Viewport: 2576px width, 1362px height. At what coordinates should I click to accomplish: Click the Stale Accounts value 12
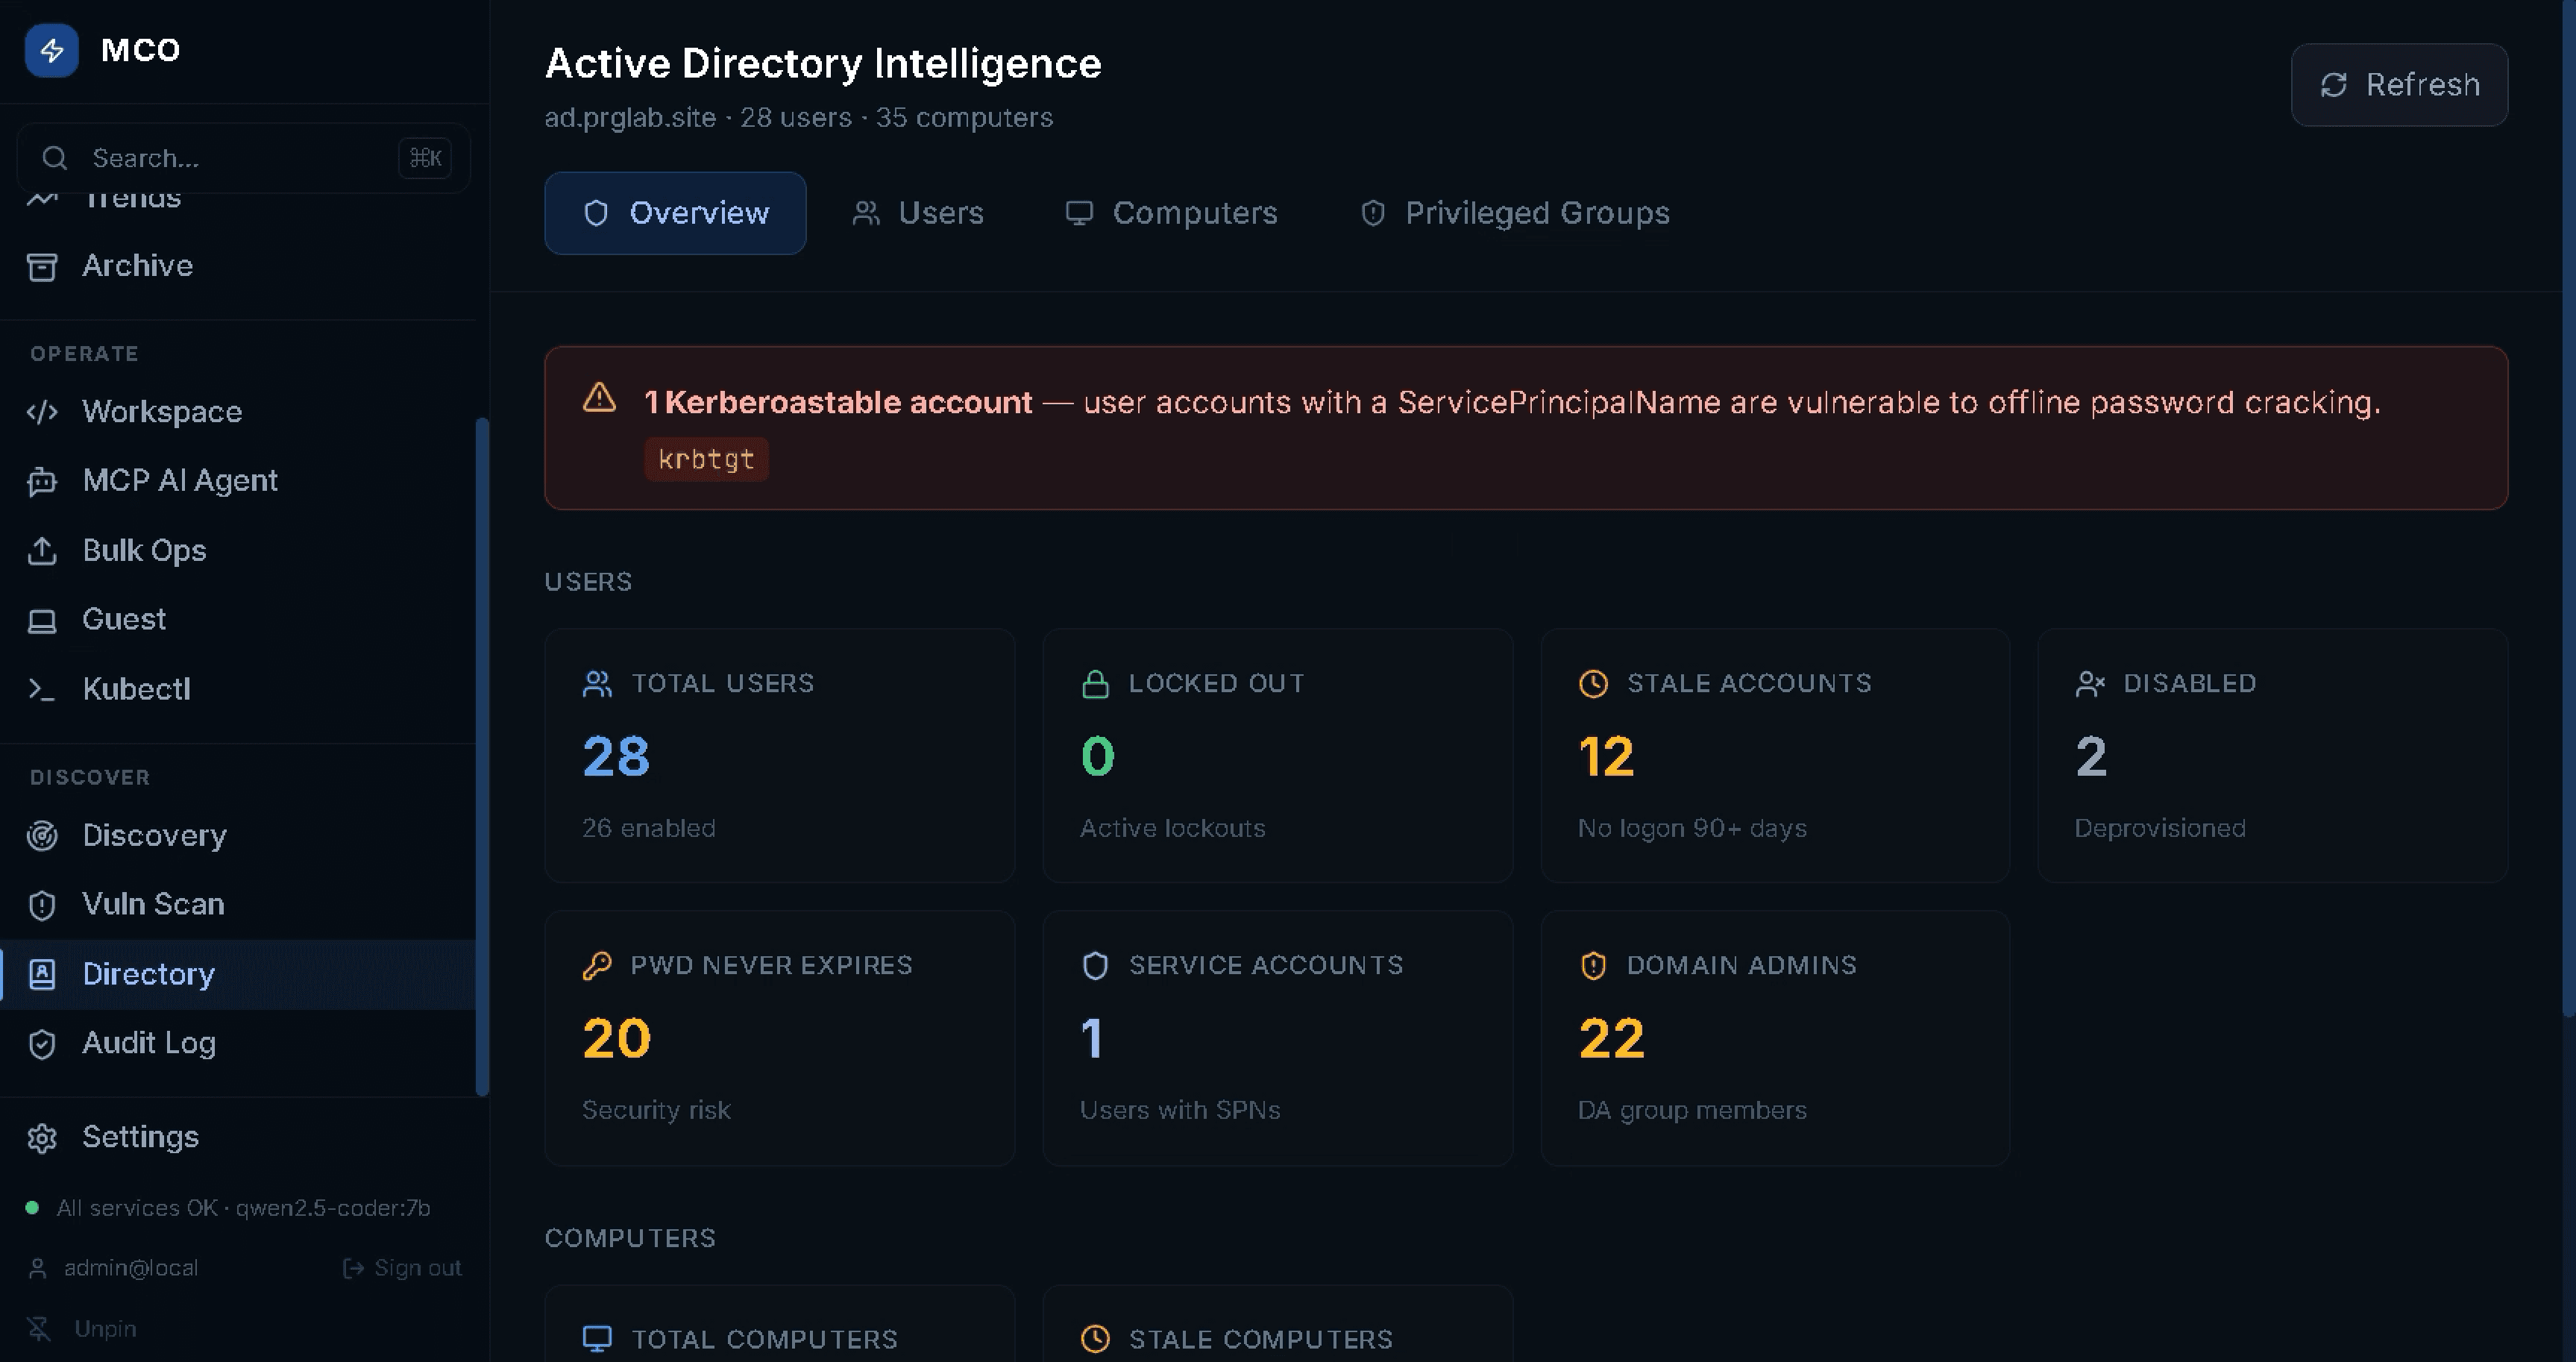pyautogui.click(x=1606, y=757)
